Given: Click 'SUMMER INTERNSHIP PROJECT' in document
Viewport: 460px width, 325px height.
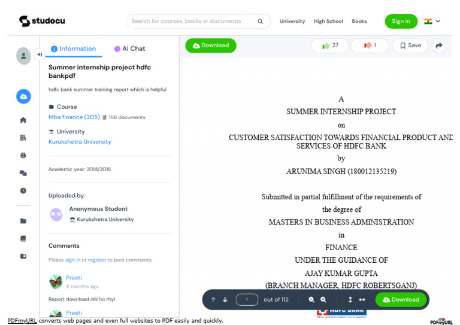Looking at the screenshot, I should (x=341, y=112).
